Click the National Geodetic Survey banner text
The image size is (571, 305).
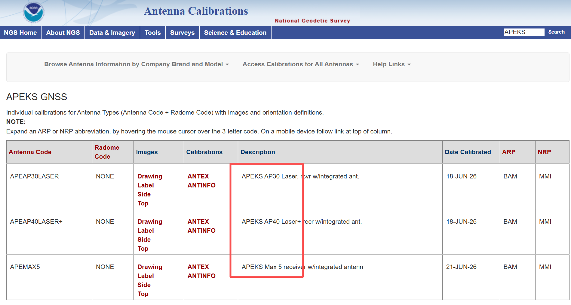[x=312, y=21]
